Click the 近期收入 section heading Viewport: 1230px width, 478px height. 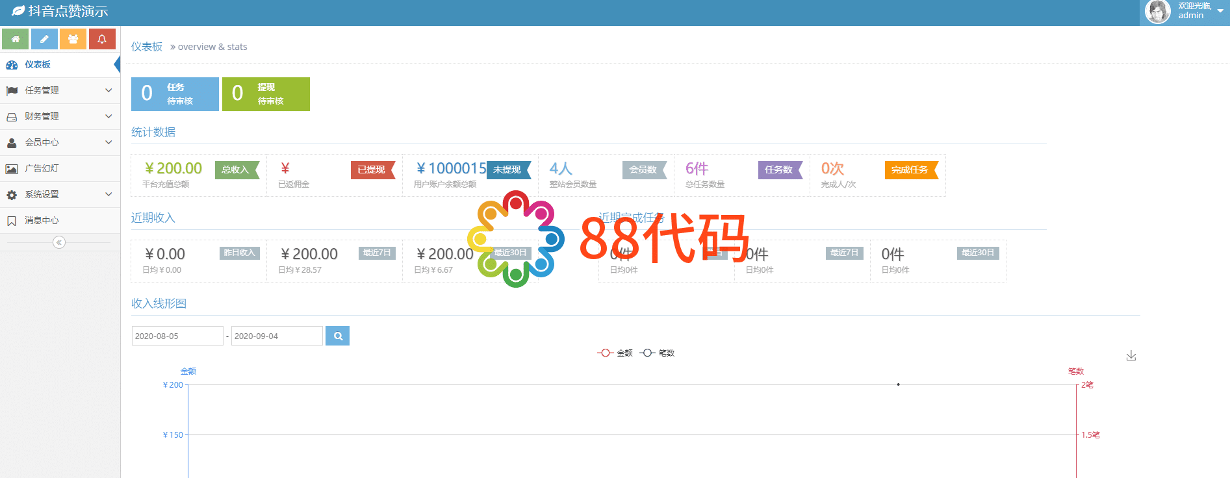point(153,218)
